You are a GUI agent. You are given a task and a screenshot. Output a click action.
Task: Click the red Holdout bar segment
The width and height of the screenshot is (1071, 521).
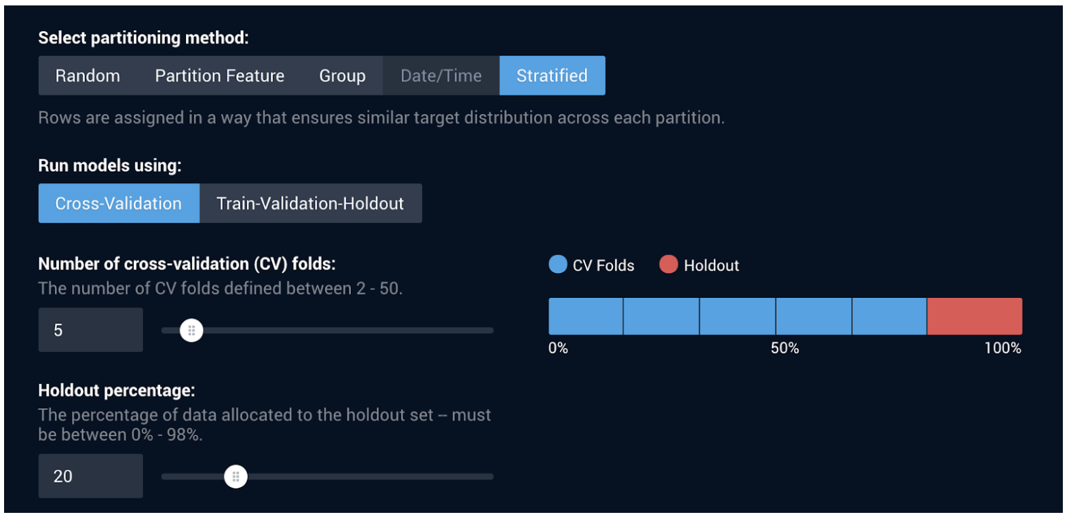point(975,315)
